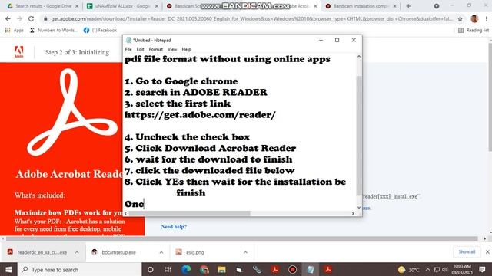Click the Need help? link
Image resolution: width=492 pixels, height=276 pixels.
click(x=174, y=227)
